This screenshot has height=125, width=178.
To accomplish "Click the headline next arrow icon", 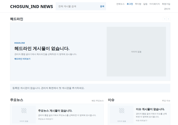I will (169, 19).
